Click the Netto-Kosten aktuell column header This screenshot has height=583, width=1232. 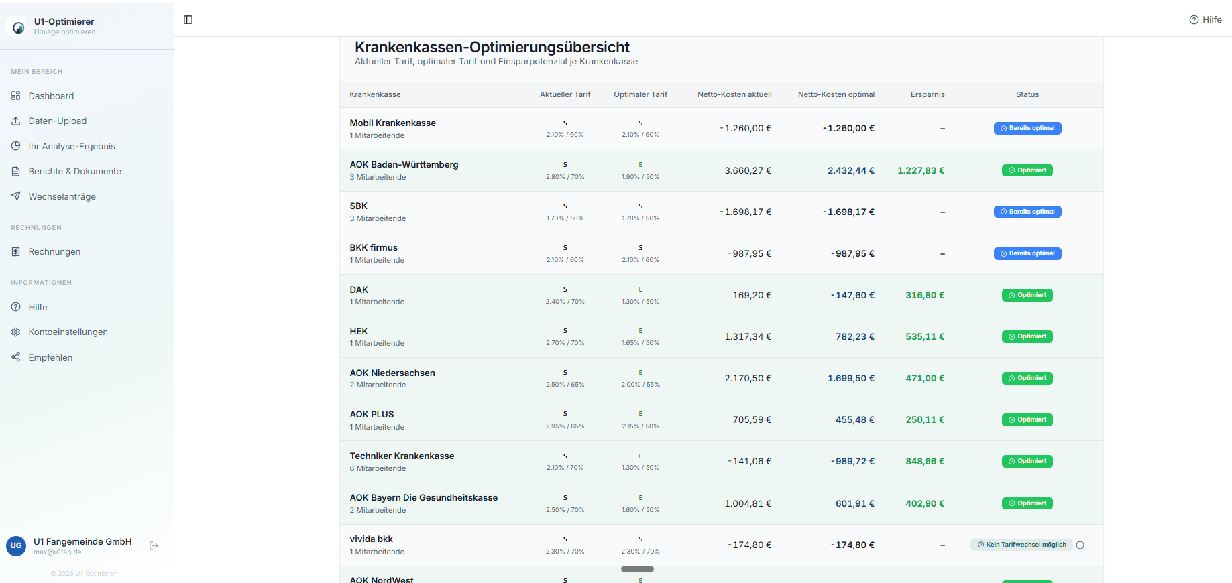pyautogui.click(x=734, y=94)
